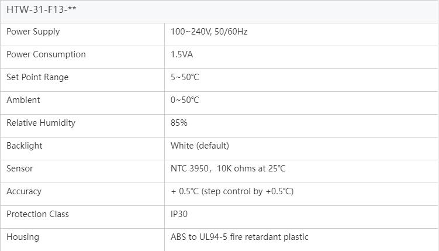Select the Protection Class label
This screenshot has width=439, height=251.
[37, 214]
